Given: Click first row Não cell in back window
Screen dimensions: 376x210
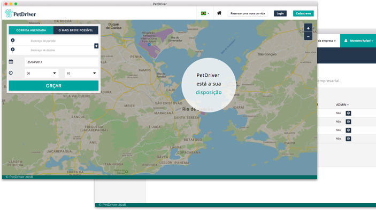Looking at the screenshot, I should pyautogui.click(x=339, y=113).
